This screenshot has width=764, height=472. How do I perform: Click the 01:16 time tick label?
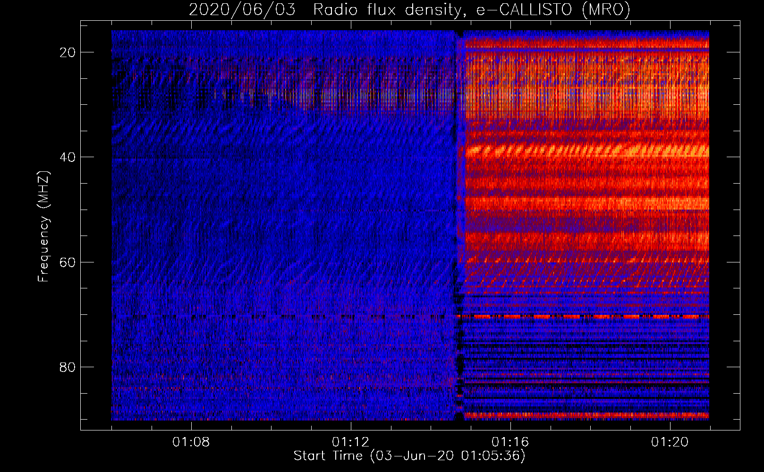(510, 442)
